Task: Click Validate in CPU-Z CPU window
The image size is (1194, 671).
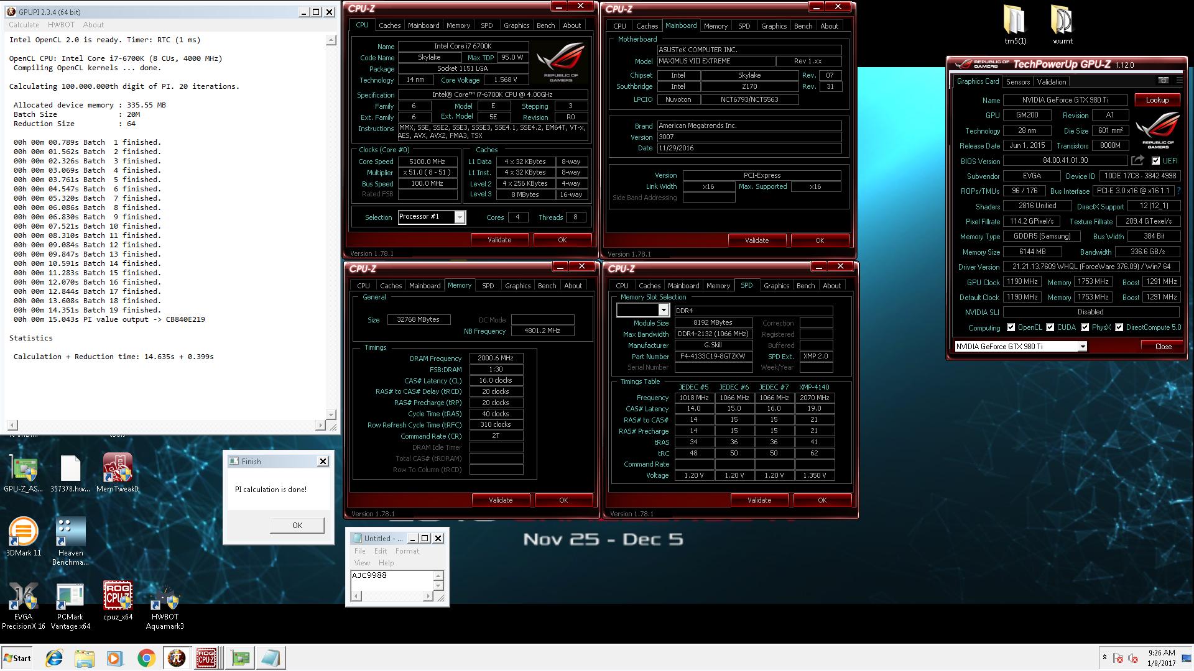Action: tap(499, 240)
